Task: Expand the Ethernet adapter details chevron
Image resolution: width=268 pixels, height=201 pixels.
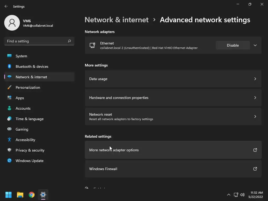Action: point(255,45)
